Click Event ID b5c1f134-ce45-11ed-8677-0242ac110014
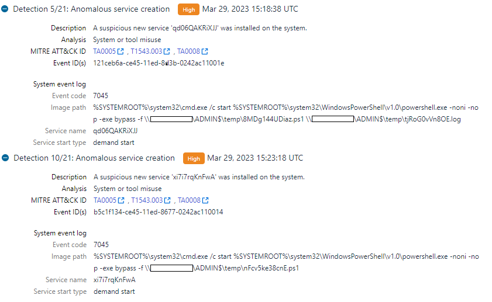The width and height of the screenshot is (492, 302). coord(159,212)
